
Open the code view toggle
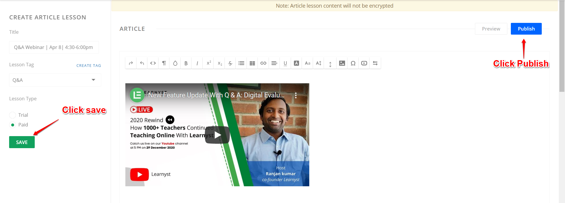click(x=153, y=63)
